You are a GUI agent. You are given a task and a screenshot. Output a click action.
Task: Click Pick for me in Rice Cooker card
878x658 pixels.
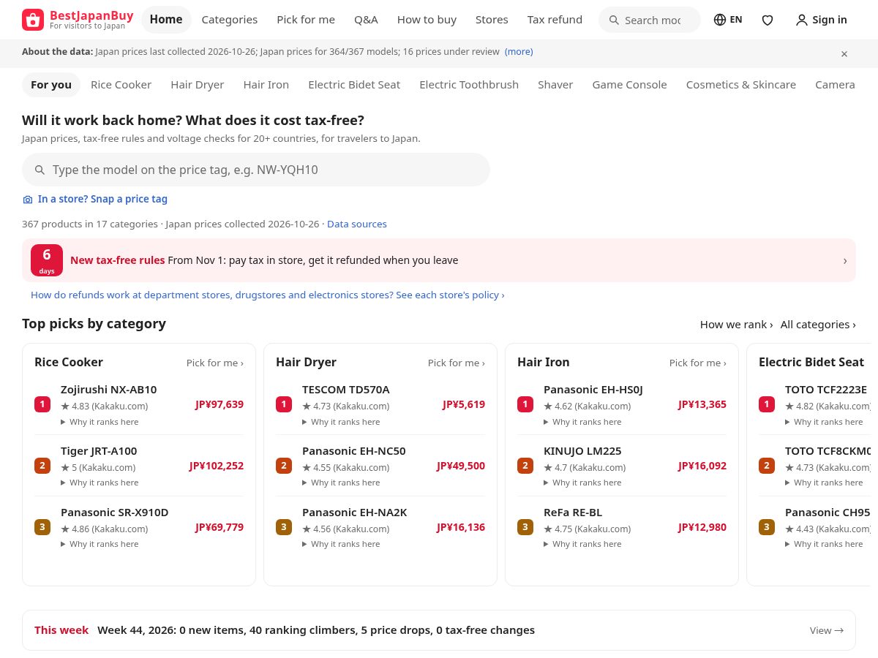point(215,363)
